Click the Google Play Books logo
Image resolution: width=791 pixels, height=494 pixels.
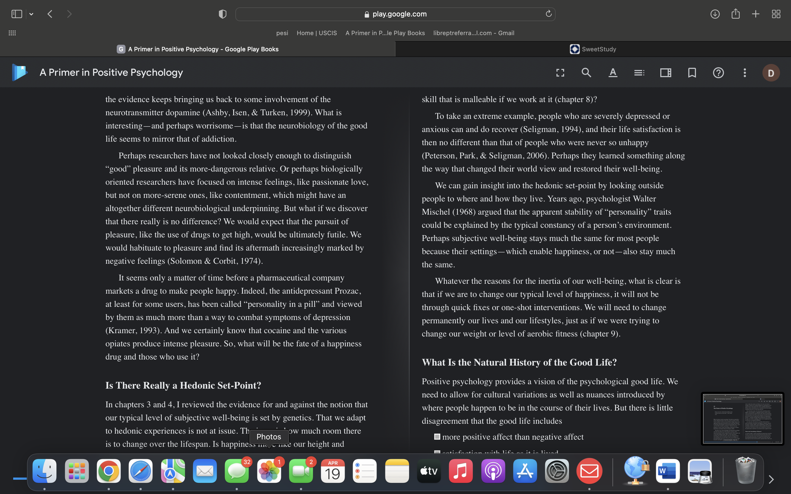[x=20, y=72]
